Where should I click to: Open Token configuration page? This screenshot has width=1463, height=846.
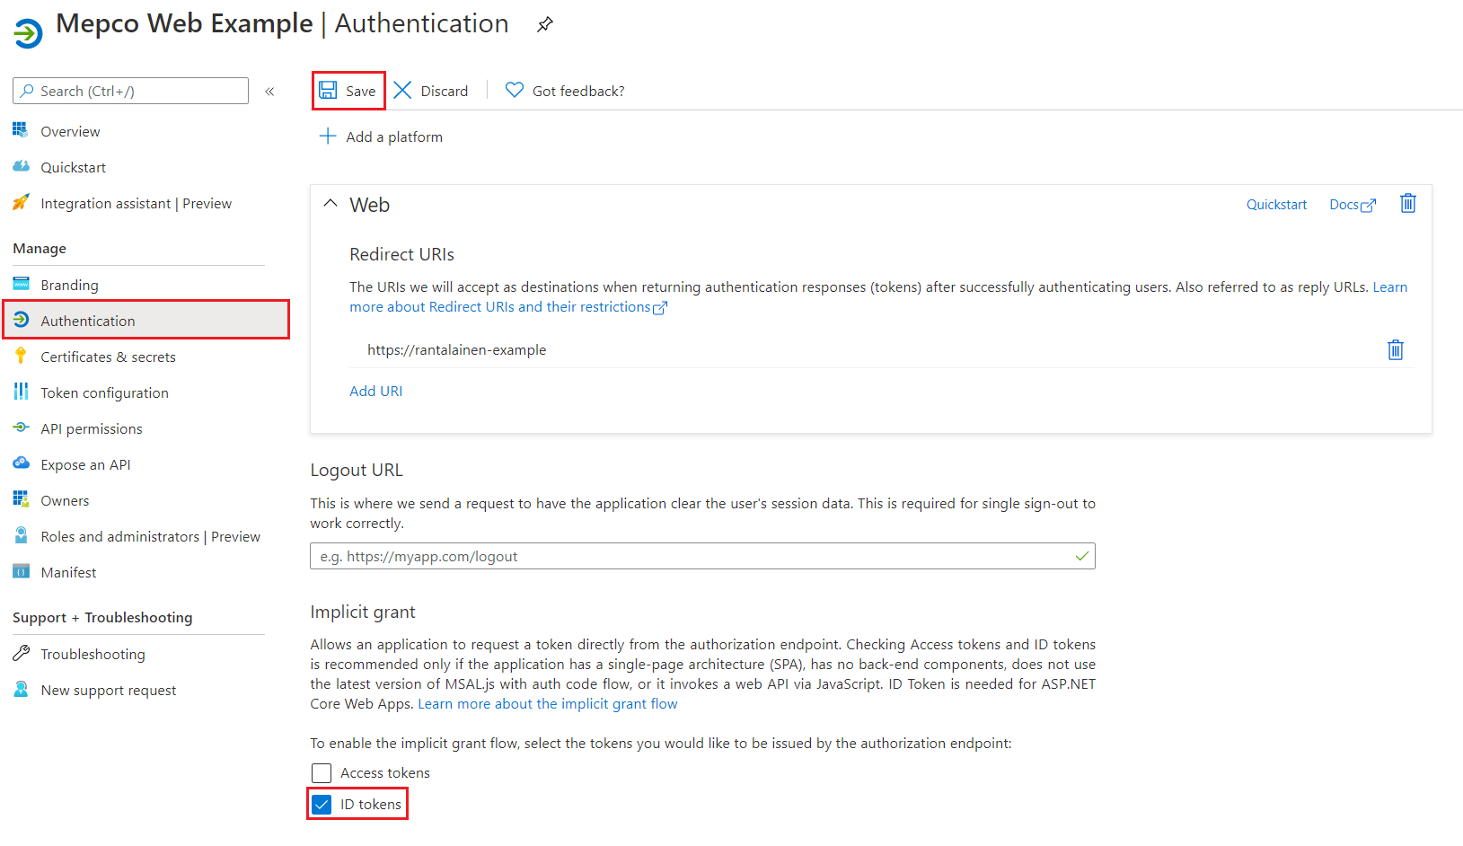click(104, 393)
